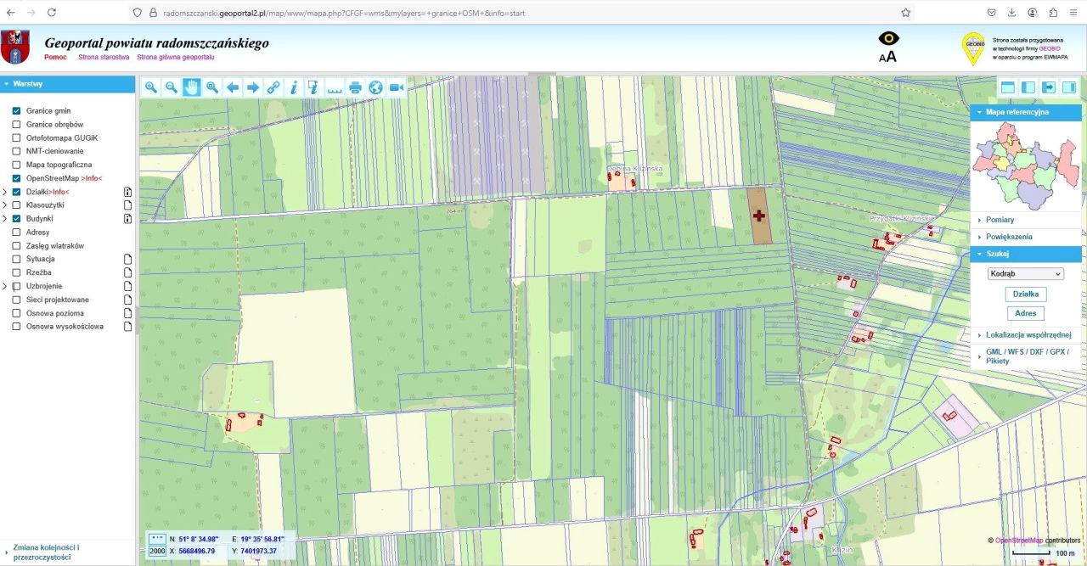1087x566 pixels.
Task: Uncheck the Budynki layer checkbox
Action: pos(16,219)
